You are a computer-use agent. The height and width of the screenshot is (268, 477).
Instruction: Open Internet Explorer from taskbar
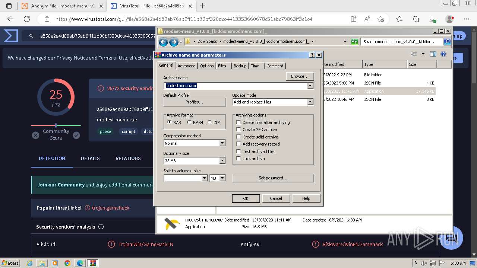click(29, 263)
